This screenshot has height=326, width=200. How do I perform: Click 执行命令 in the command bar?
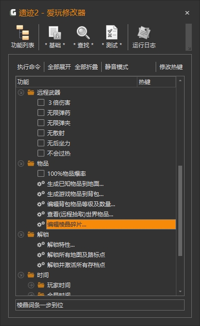[x=29, y=67]
